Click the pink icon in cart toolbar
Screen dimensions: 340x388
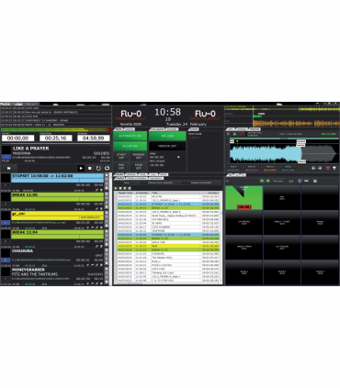(x=306, y=181)
